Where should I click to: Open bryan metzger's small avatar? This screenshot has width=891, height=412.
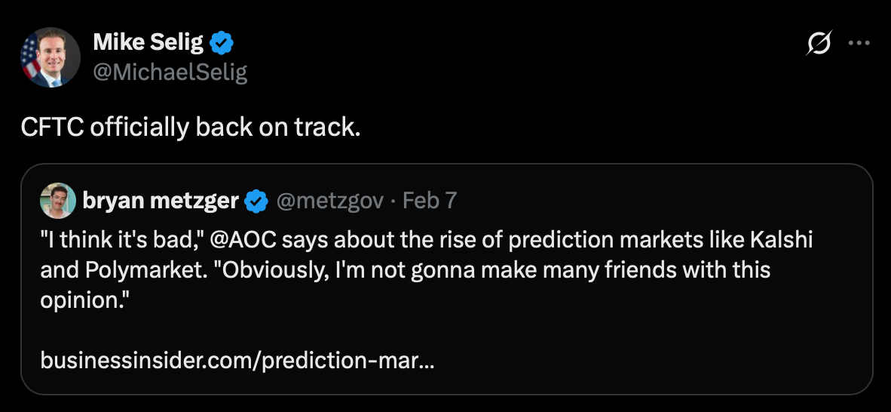click(58, 201)
